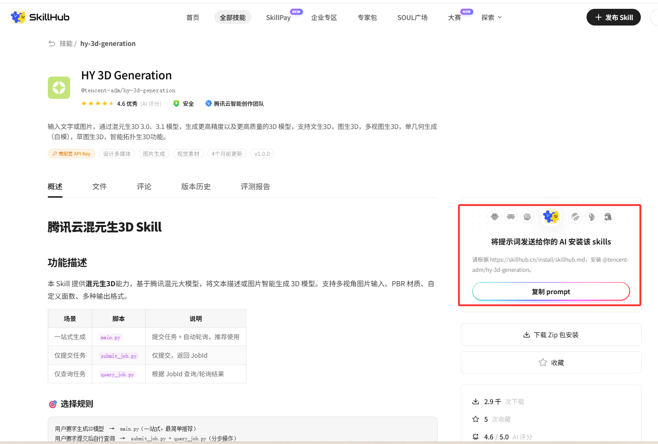This screenshot has height=444, width=658.
Task: Click the blue verified badge icon
Action: pos(208,103)
